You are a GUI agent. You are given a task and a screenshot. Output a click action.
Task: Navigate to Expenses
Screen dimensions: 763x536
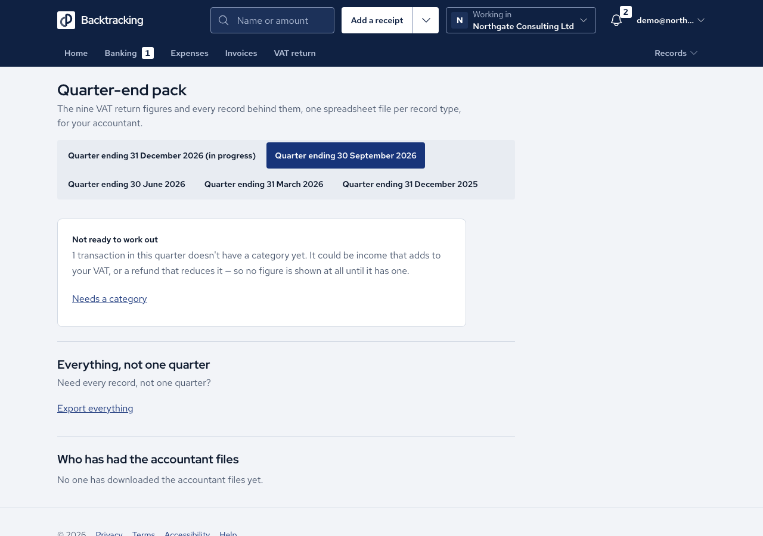[x=190, y=53]
